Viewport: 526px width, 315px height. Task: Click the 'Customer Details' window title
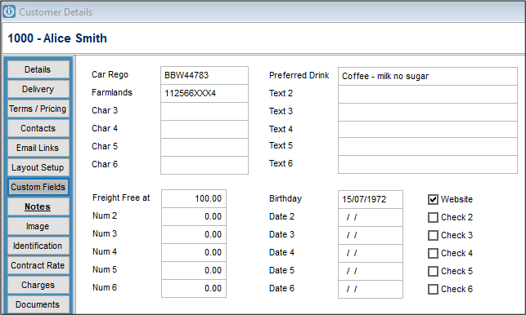(x=56, y=12)
